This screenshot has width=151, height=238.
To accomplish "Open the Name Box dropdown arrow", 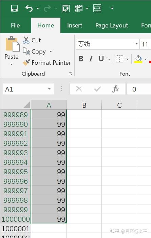I will coord(49,89).
